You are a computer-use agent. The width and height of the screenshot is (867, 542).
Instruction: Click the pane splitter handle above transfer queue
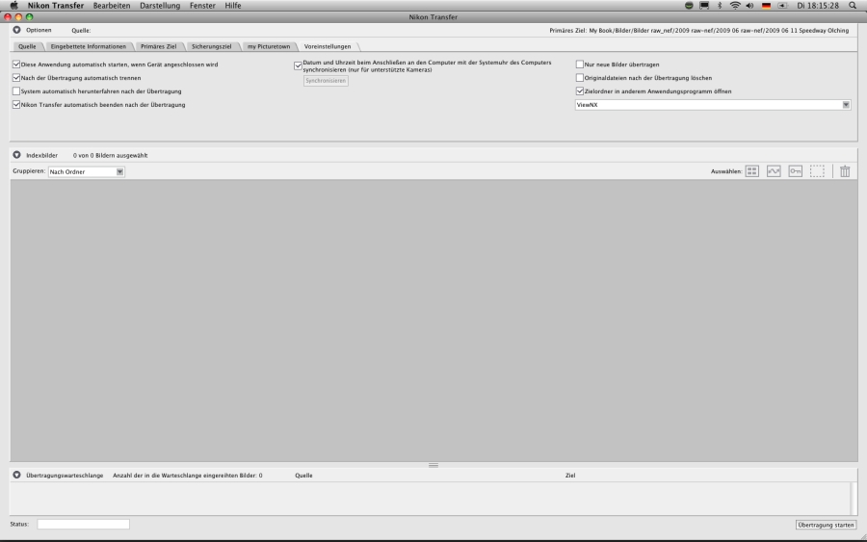[433, 465]
